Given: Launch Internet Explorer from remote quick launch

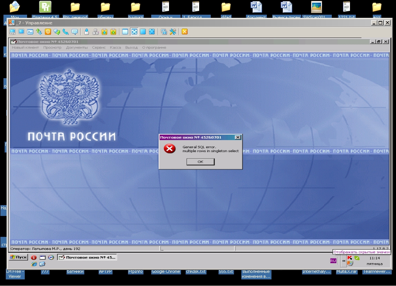Looking at the screenshot, I should [x=34, y=264].
